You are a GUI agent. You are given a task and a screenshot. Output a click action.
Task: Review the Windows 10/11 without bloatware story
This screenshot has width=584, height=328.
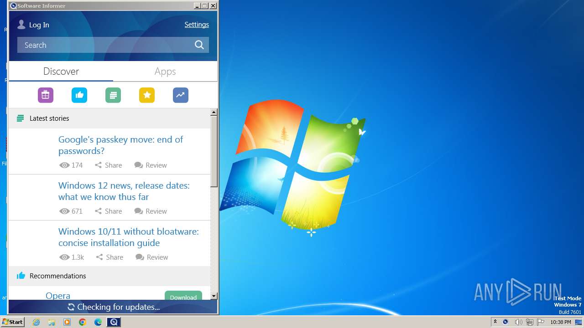(152, 257)
